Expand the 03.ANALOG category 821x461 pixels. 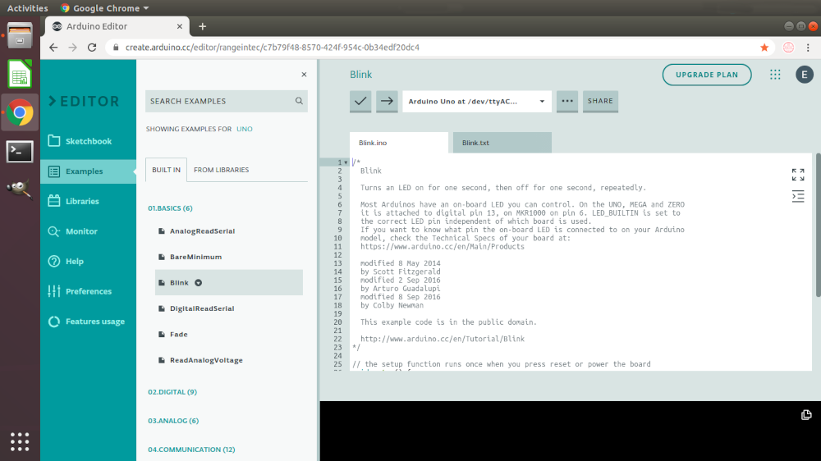click(173, 421)
